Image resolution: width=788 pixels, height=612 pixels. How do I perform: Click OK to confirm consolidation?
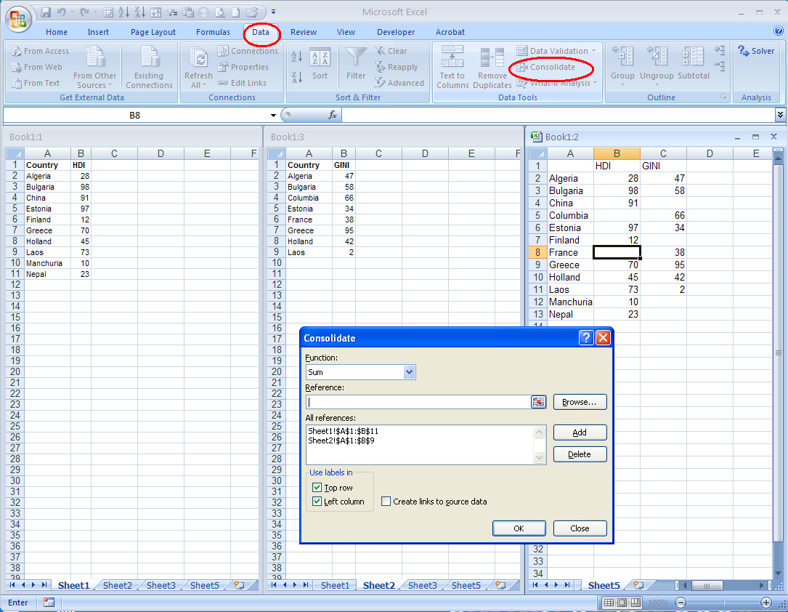coord(519,528)
